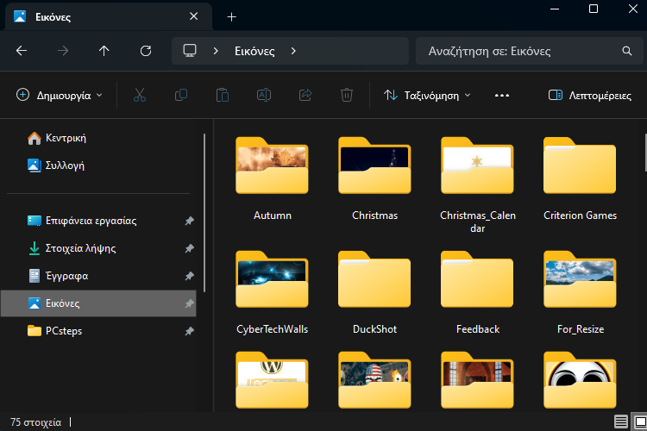
Task: Add a new tab with plus button
Action: (x=232, y=17)
